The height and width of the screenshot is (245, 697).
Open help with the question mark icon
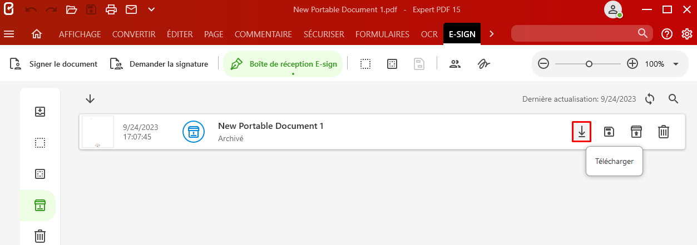pyautogui.click(x=667, y=34)
